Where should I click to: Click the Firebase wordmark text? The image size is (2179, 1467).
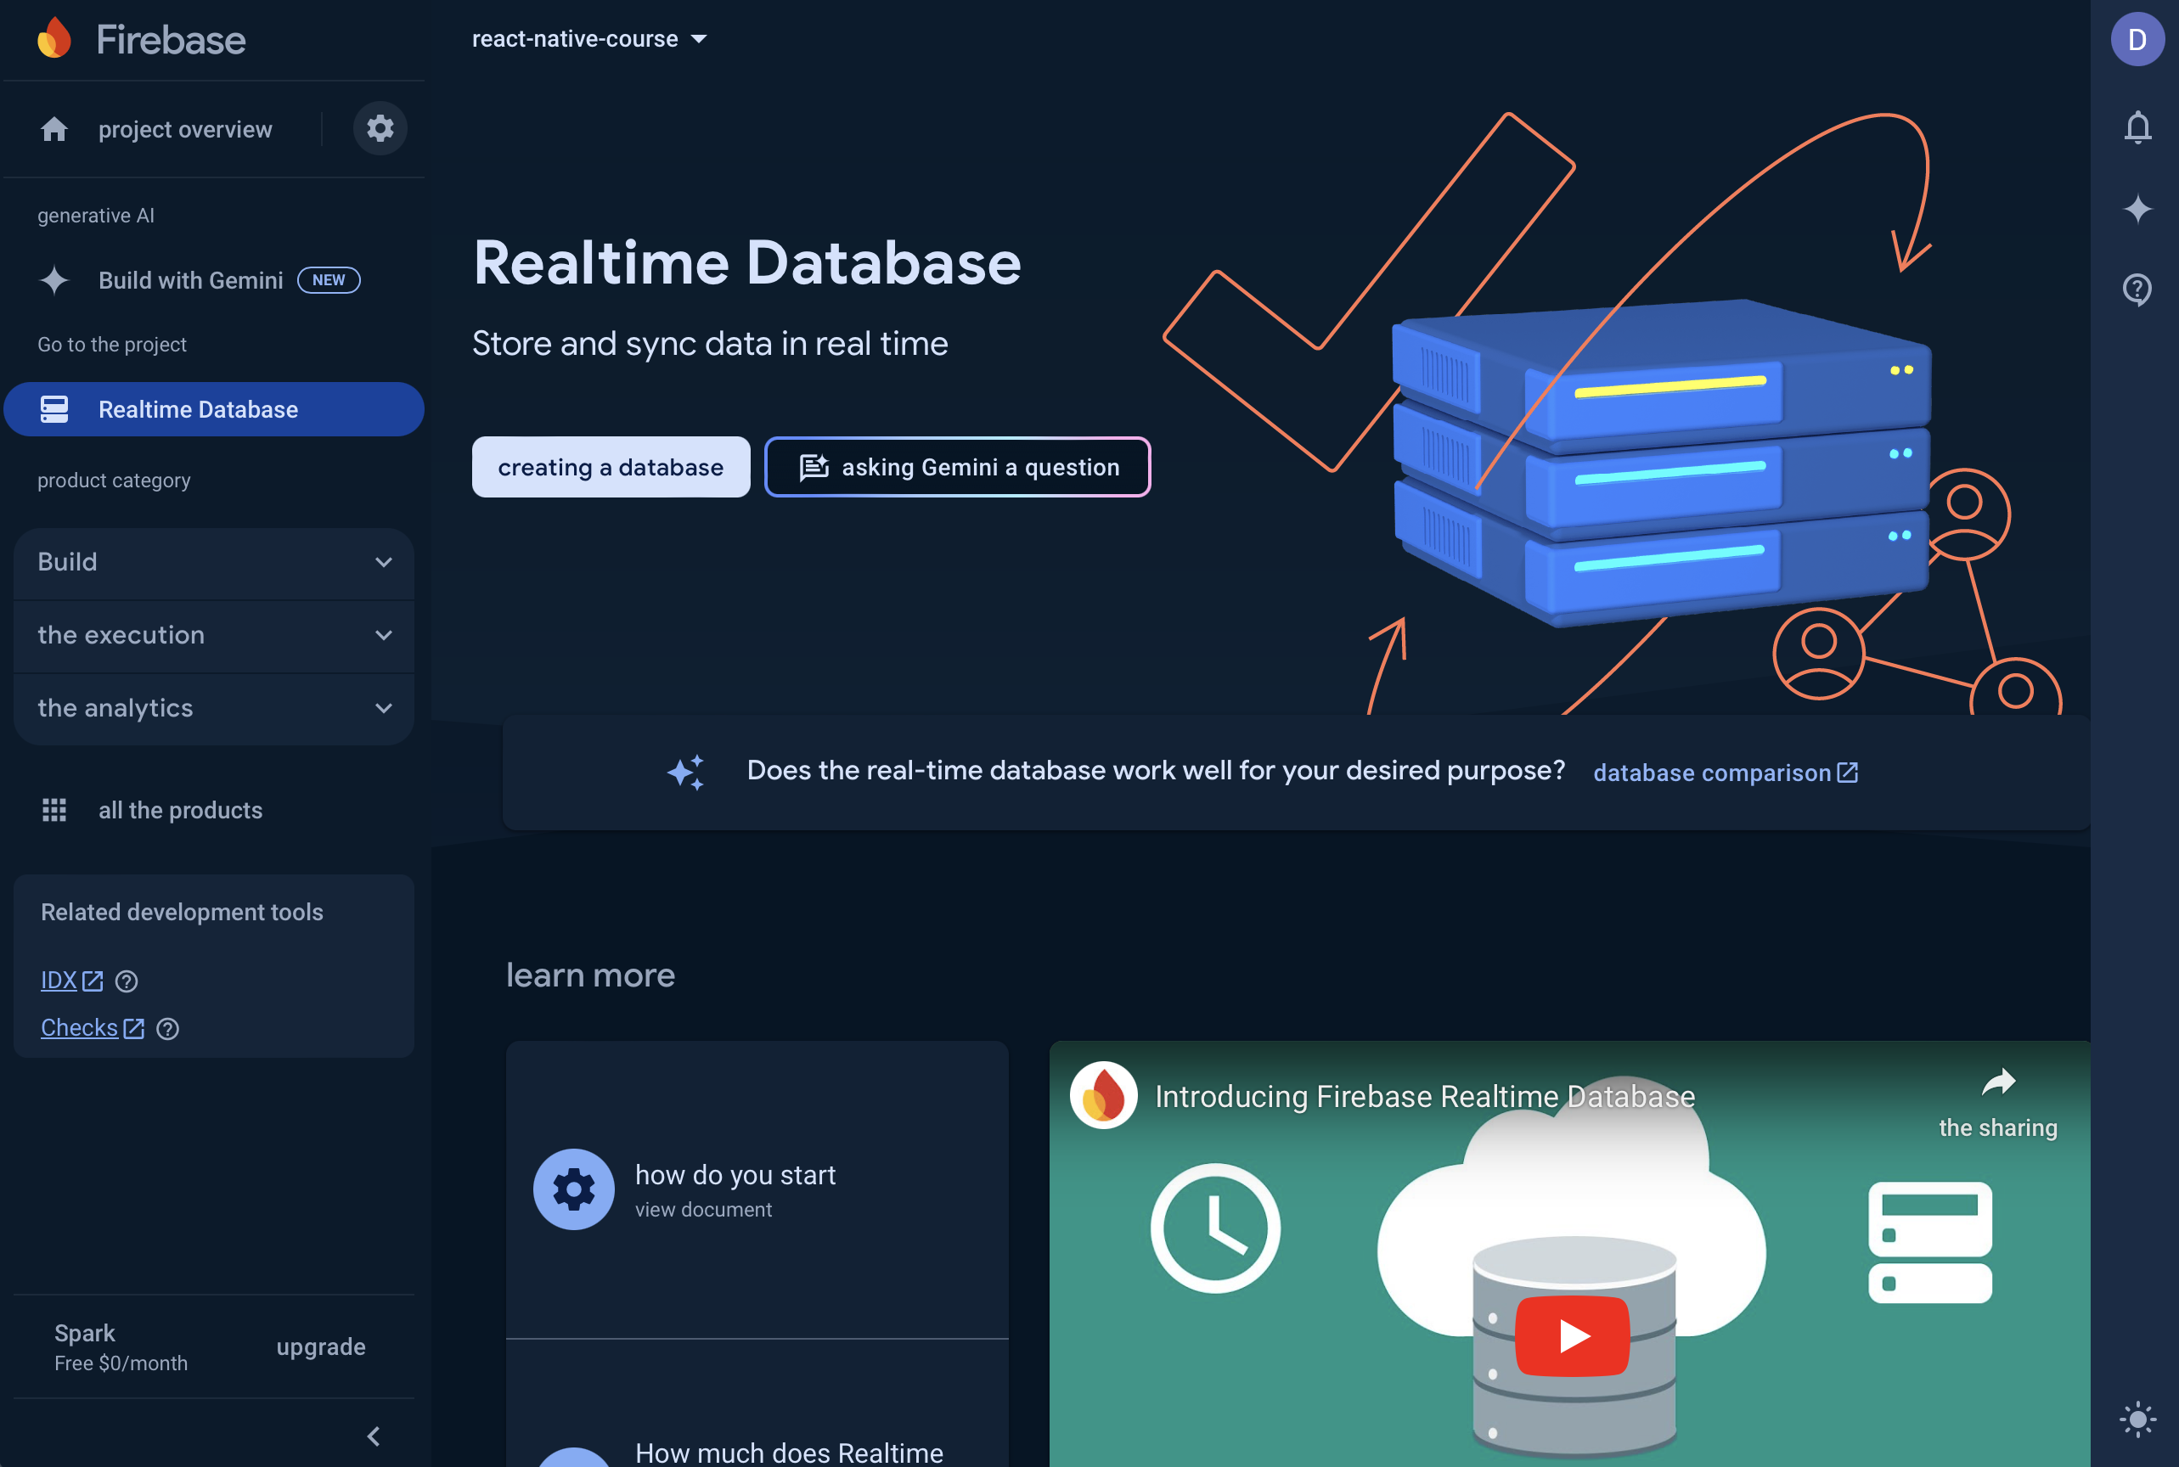171,39
